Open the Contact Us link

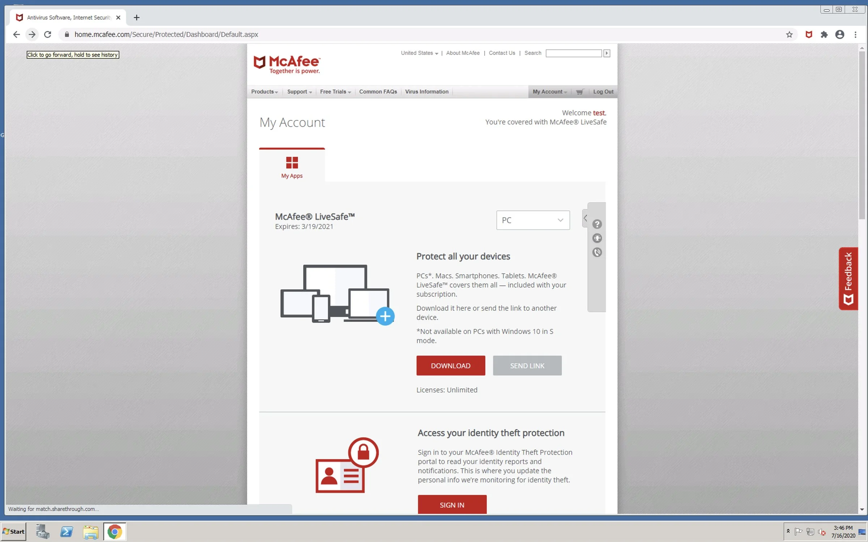[502, 53]
